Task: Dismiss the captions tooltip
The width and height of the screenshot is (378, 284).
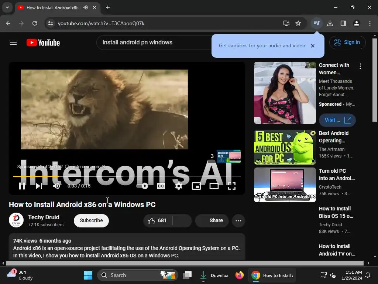Action: [x=312, y=45]
